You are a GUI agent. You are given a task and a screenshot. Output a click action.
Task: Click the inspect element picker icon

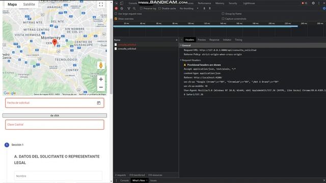point(116,3)
